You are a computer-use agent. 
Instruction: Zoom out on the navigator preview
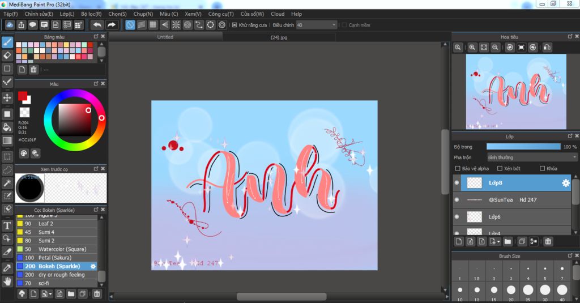click(495, 48)
